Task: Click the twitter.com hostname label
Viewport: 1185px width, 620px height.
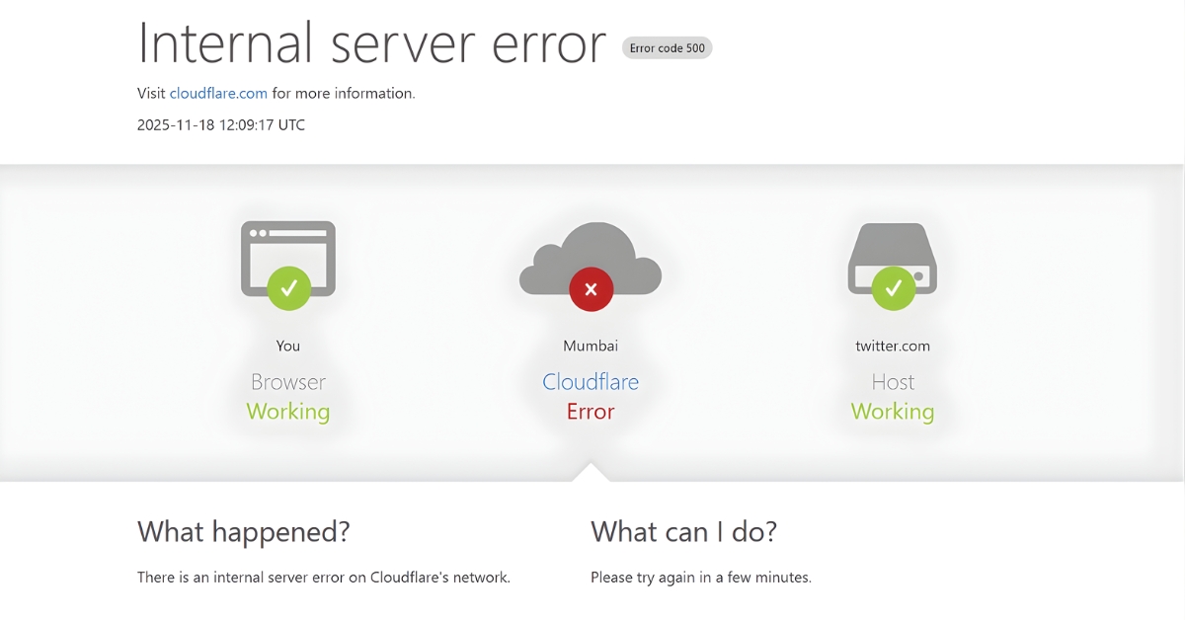Action: 892,346
